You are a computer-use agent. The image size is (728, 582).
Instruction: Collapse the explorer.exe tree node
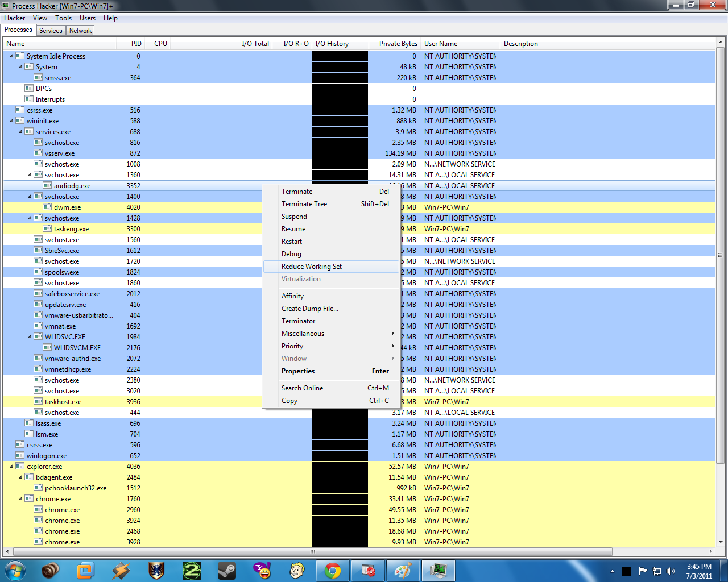(x=11, y=467)
